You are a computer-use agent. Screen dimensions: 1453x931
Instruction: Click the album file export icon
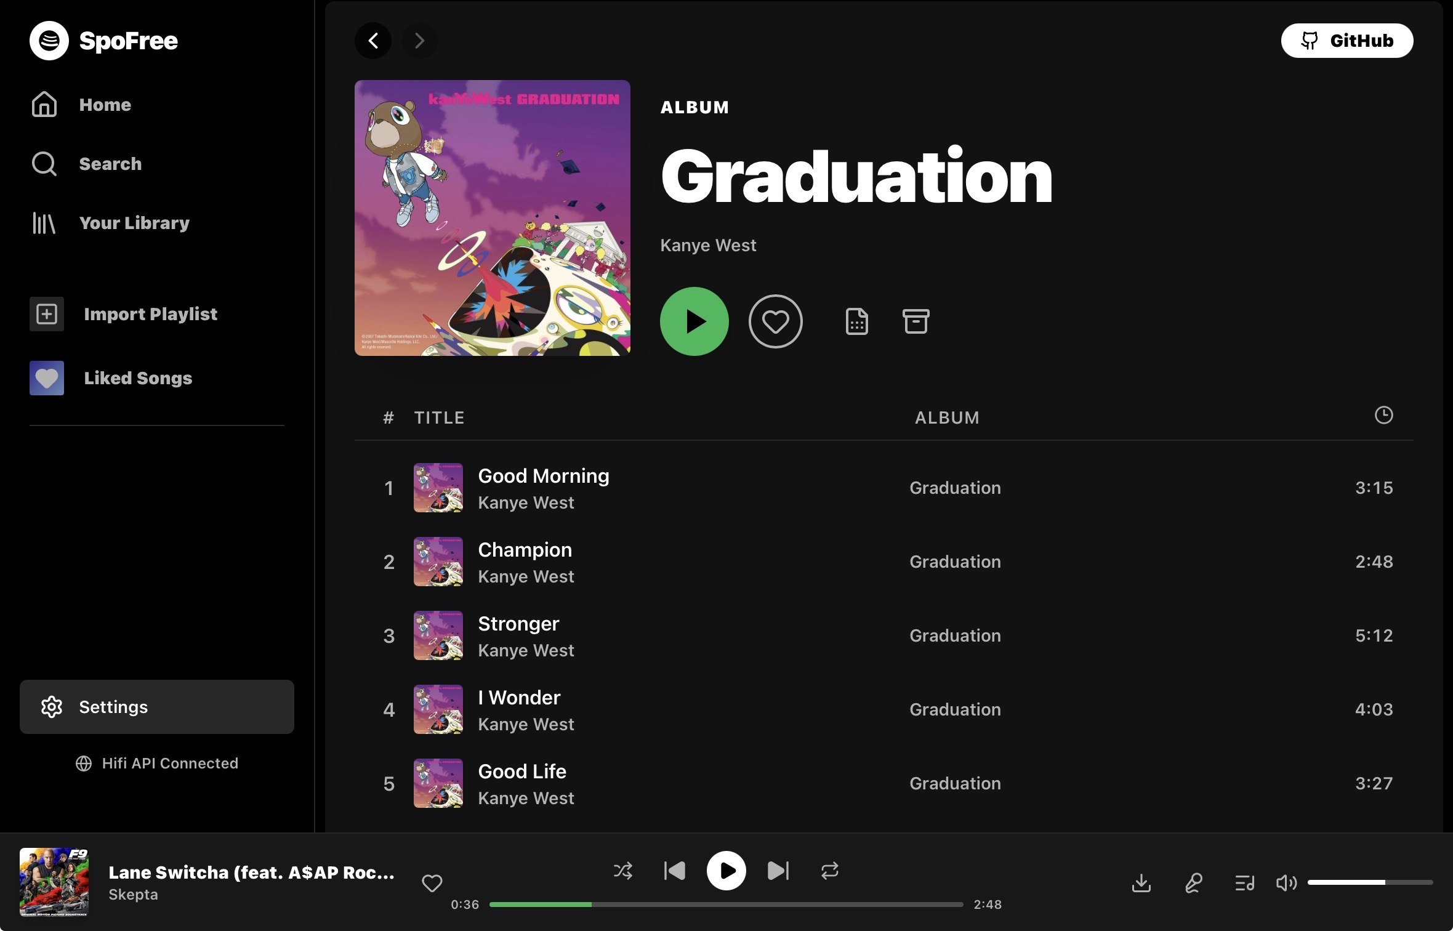coord(856,321)
